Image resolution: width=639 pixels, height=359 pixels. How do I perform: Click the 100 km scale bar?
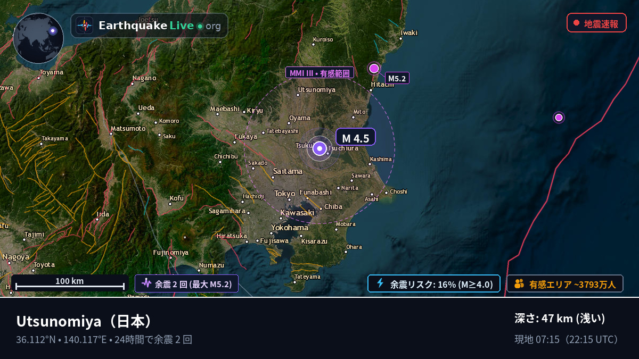(x=70, y=283)
